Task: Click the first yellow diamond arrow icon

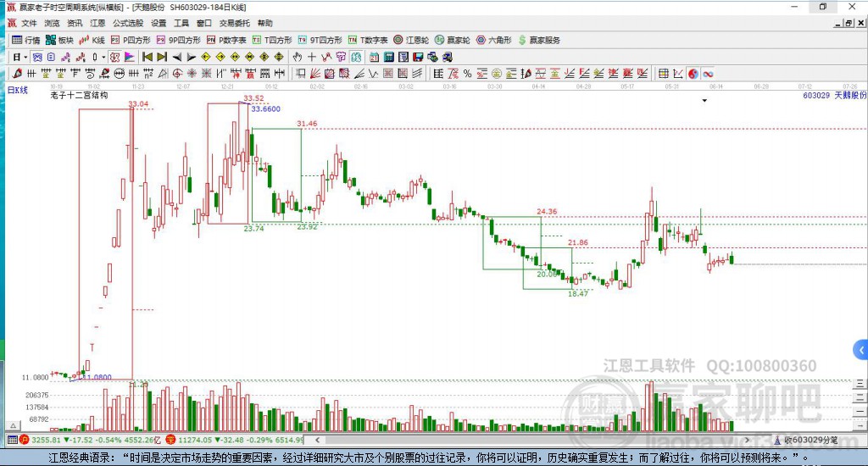Action: coord(205,57)
